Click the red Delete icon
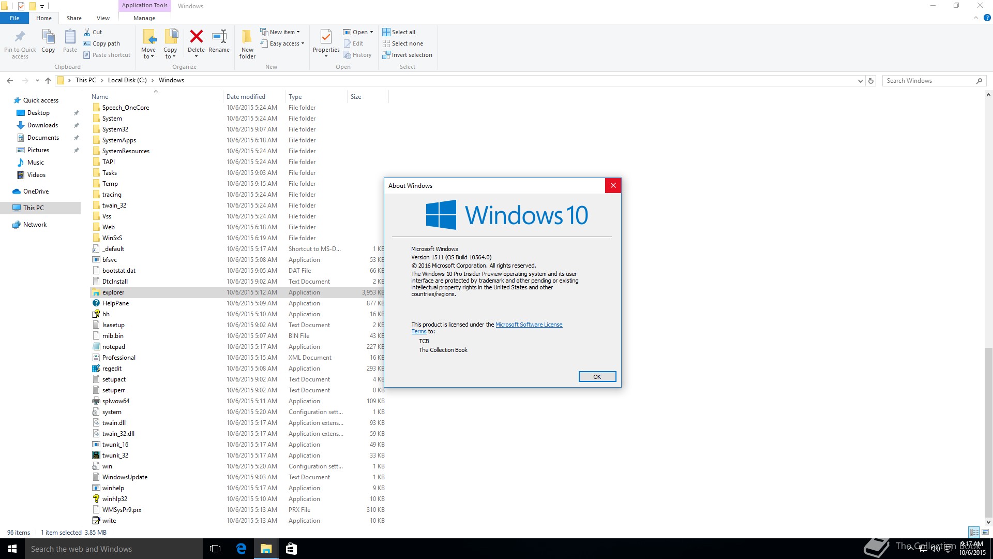This screenshot has height=559, width=993. click(196, 36)
